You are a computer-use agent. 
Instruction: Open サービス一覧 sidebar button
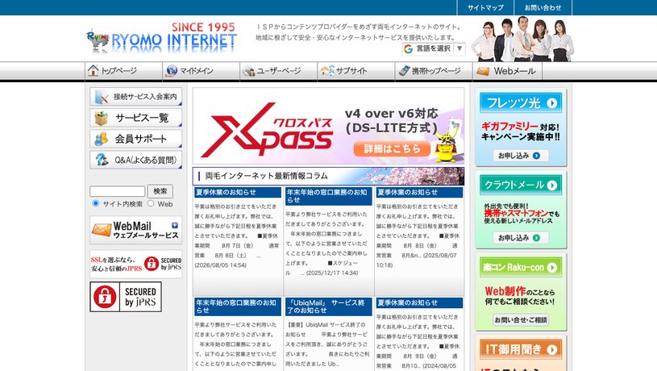(x=135, y=118)
